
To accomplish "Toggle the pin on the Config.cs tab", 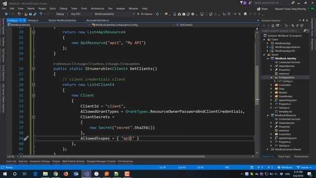I will pos(21,20).
